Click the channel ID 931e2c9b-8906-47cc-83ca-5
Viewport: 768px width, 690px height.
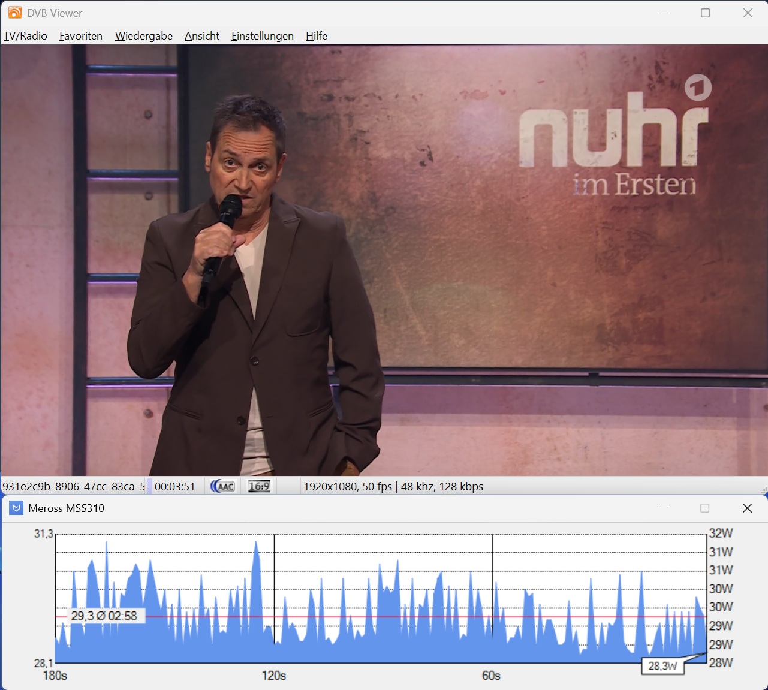point(74,486)
